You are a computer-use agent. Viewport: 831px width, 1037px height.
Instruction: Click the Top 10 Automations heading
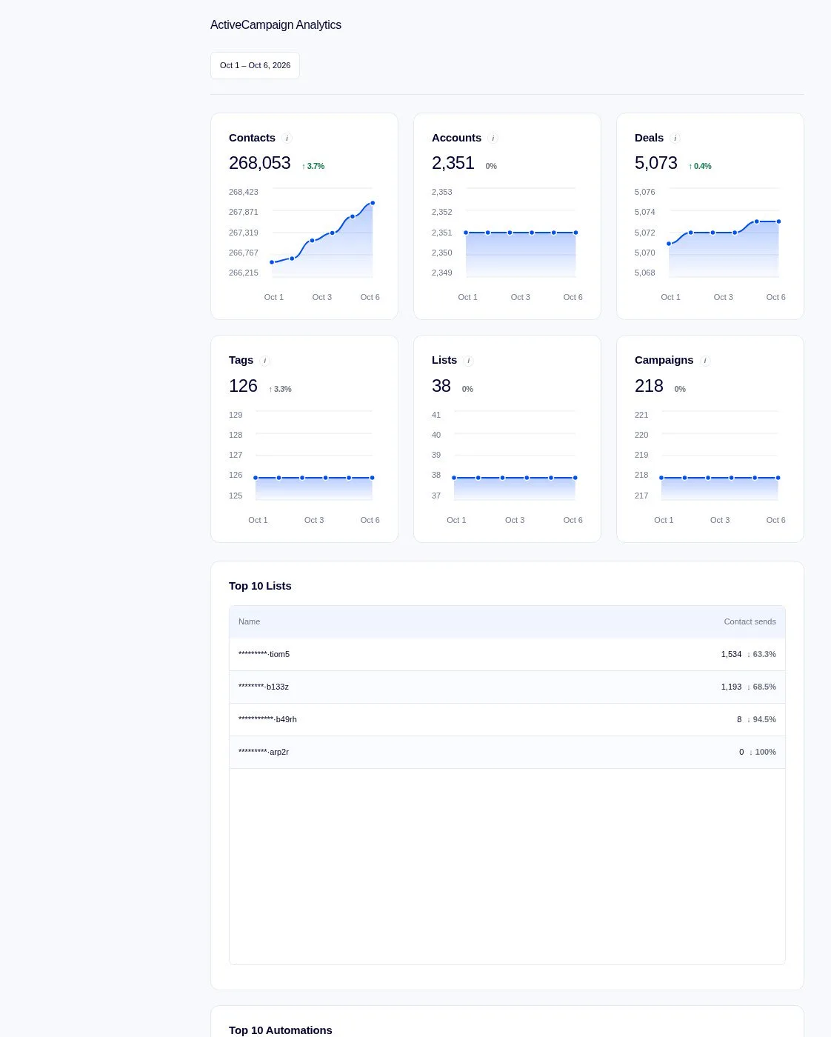pyautogui.click(x=281, y=1030)
